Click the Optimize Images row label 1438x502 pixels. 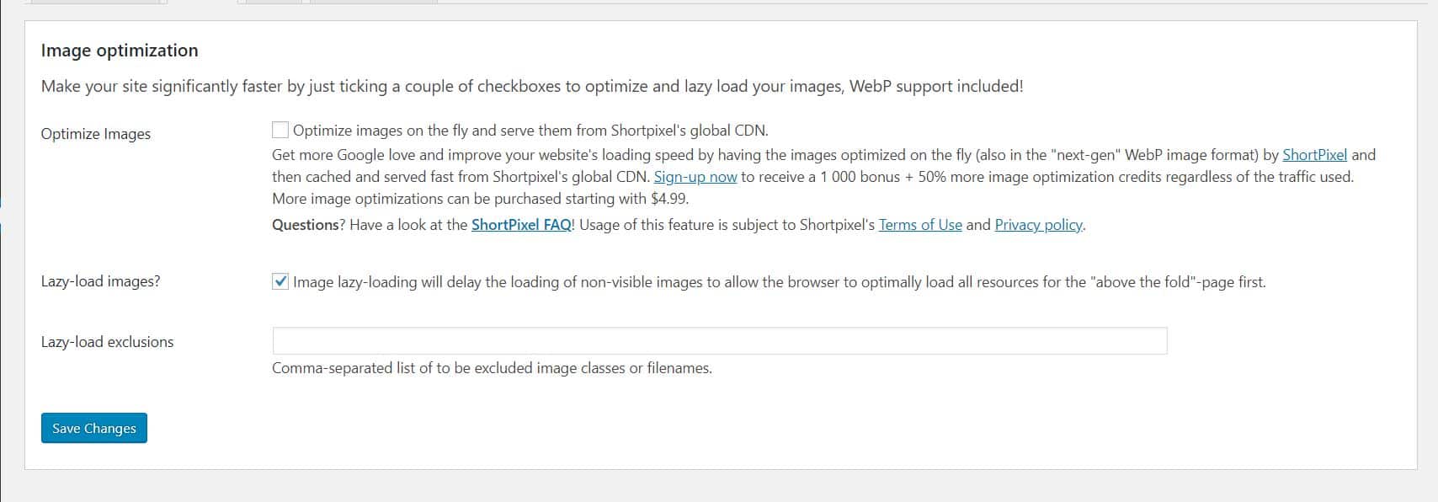96,134
